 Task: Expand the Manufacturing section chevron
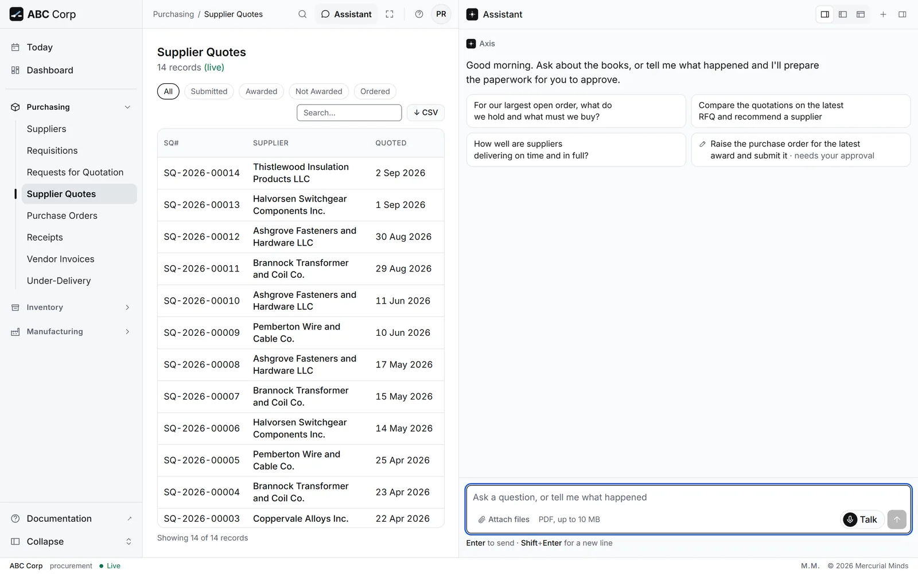(x=127, y=332)
